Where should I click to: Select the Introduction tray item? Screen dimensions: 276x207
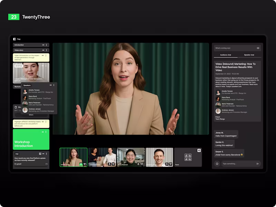point(31,45)
